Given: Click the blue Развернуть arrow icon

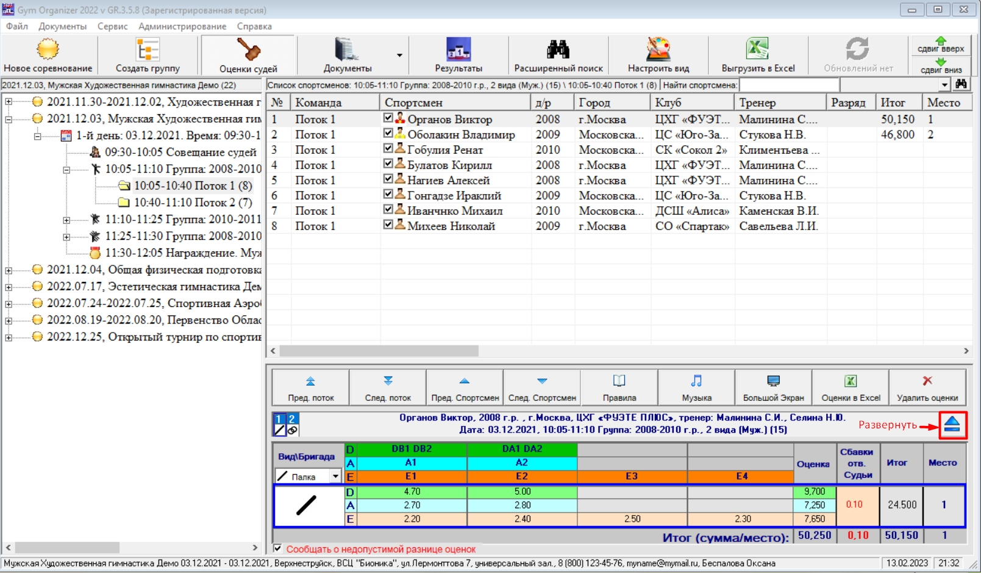Looking at the screenshot, I should [952, 425].
